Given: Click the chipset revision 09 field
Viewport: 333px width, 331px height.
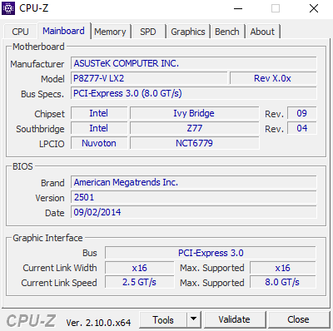Looking at the screenshot, I should tap(302, 113).
